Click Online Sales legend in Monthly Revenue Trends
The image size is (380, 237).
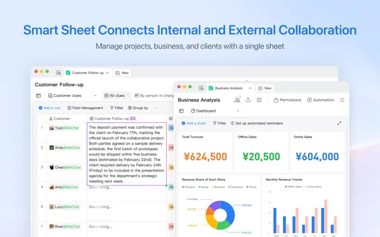313,187
